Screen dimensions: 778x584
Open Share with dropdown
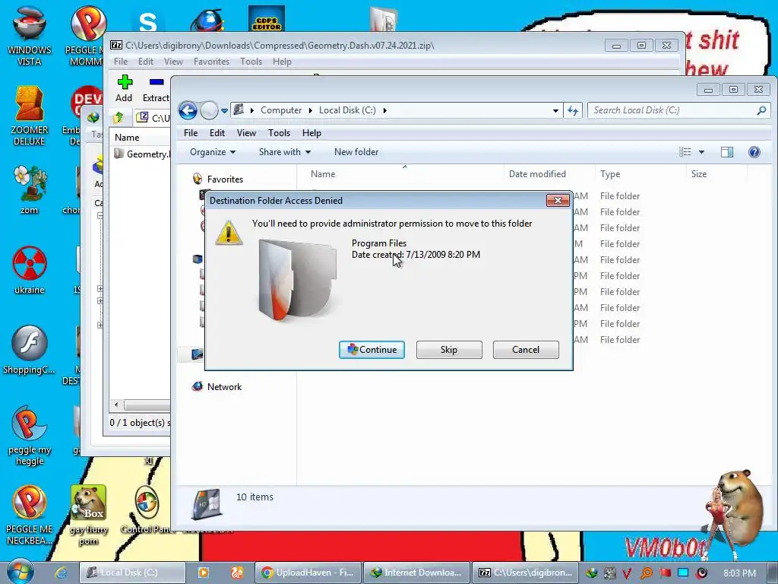(285, 152)
